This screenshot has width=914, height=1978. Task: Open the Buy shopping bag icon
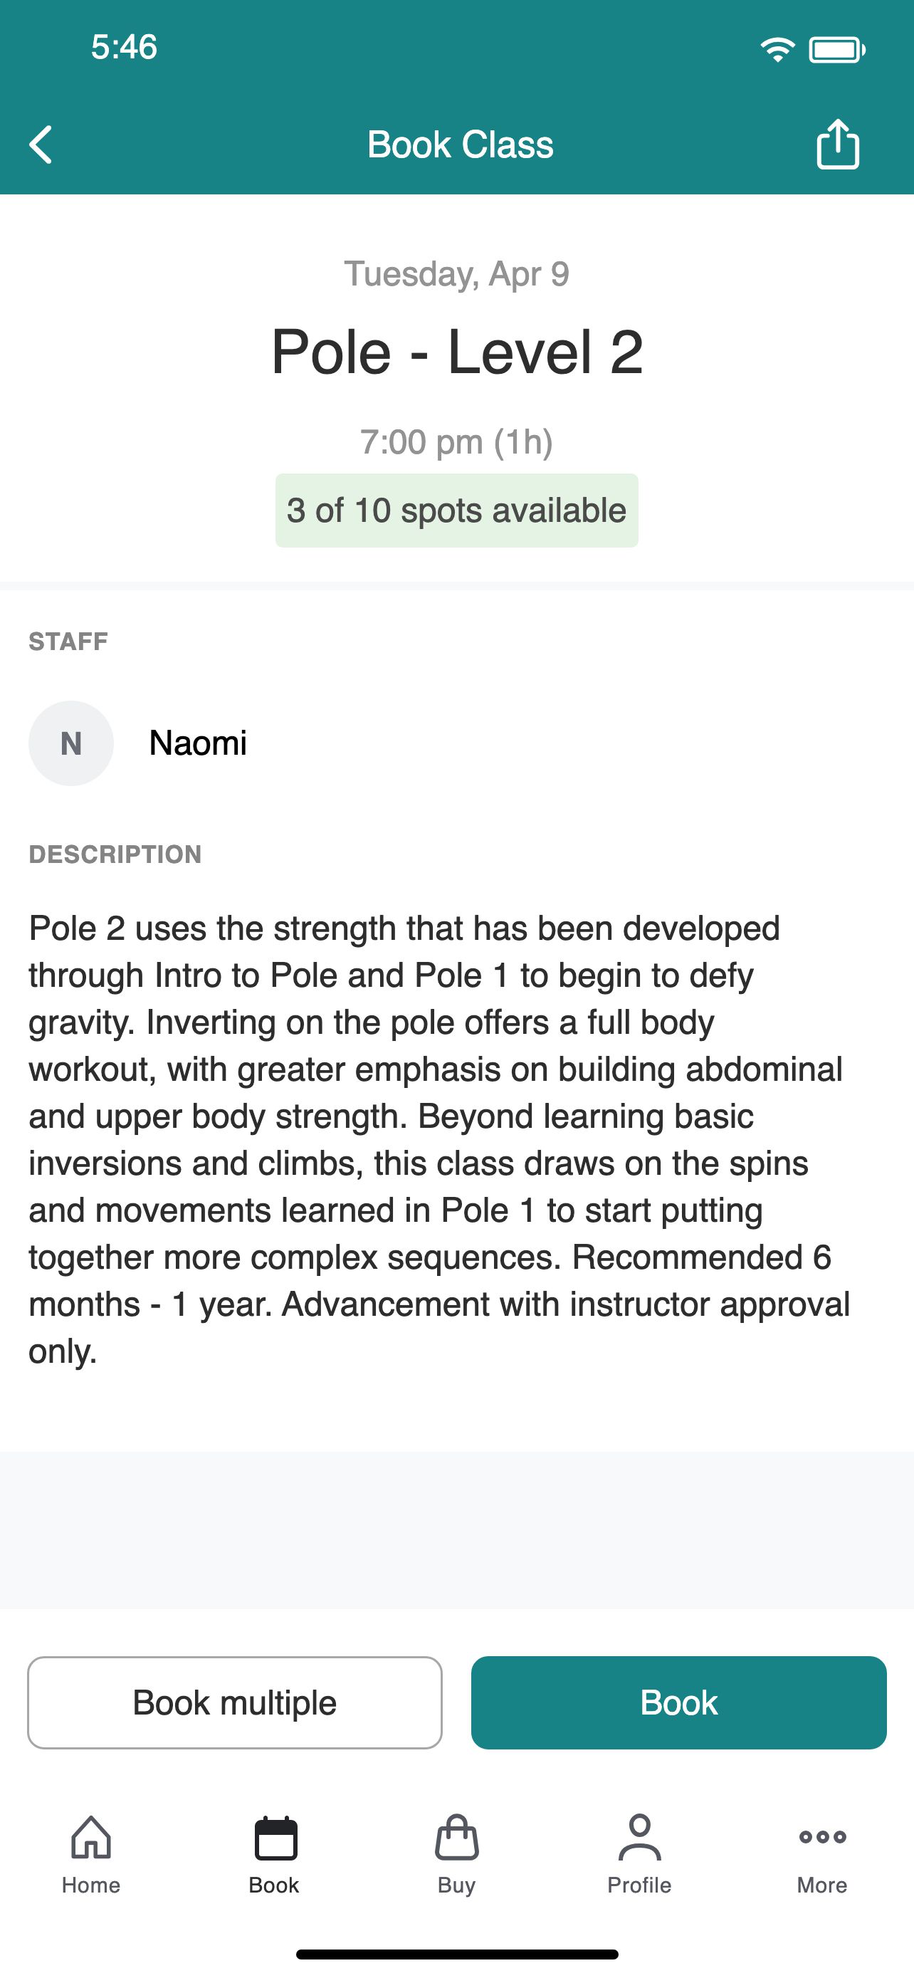click(x=456, y=1838)
